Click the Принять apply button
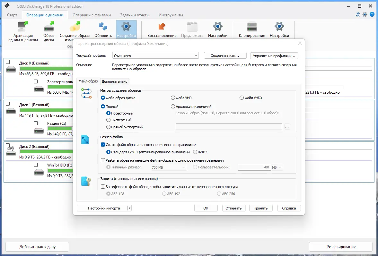 (x=260, y=208)
